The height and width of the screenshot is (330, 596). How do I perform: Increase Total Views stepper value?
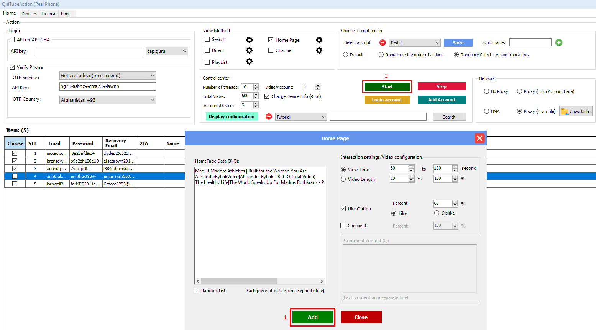pos(256,94)
